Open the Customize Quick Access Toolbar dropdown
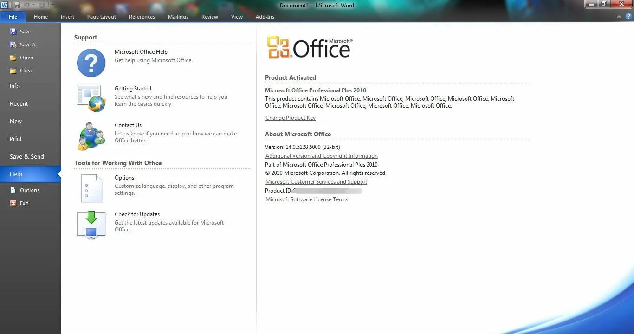 point(52,6)
